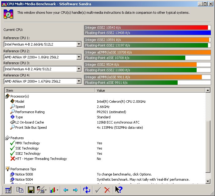Click the text 'To change benchmarks, click Options.'

[x=124, y=174]
